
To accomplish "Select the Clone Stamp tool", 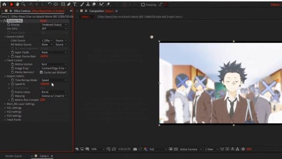I will coord(88,4).
